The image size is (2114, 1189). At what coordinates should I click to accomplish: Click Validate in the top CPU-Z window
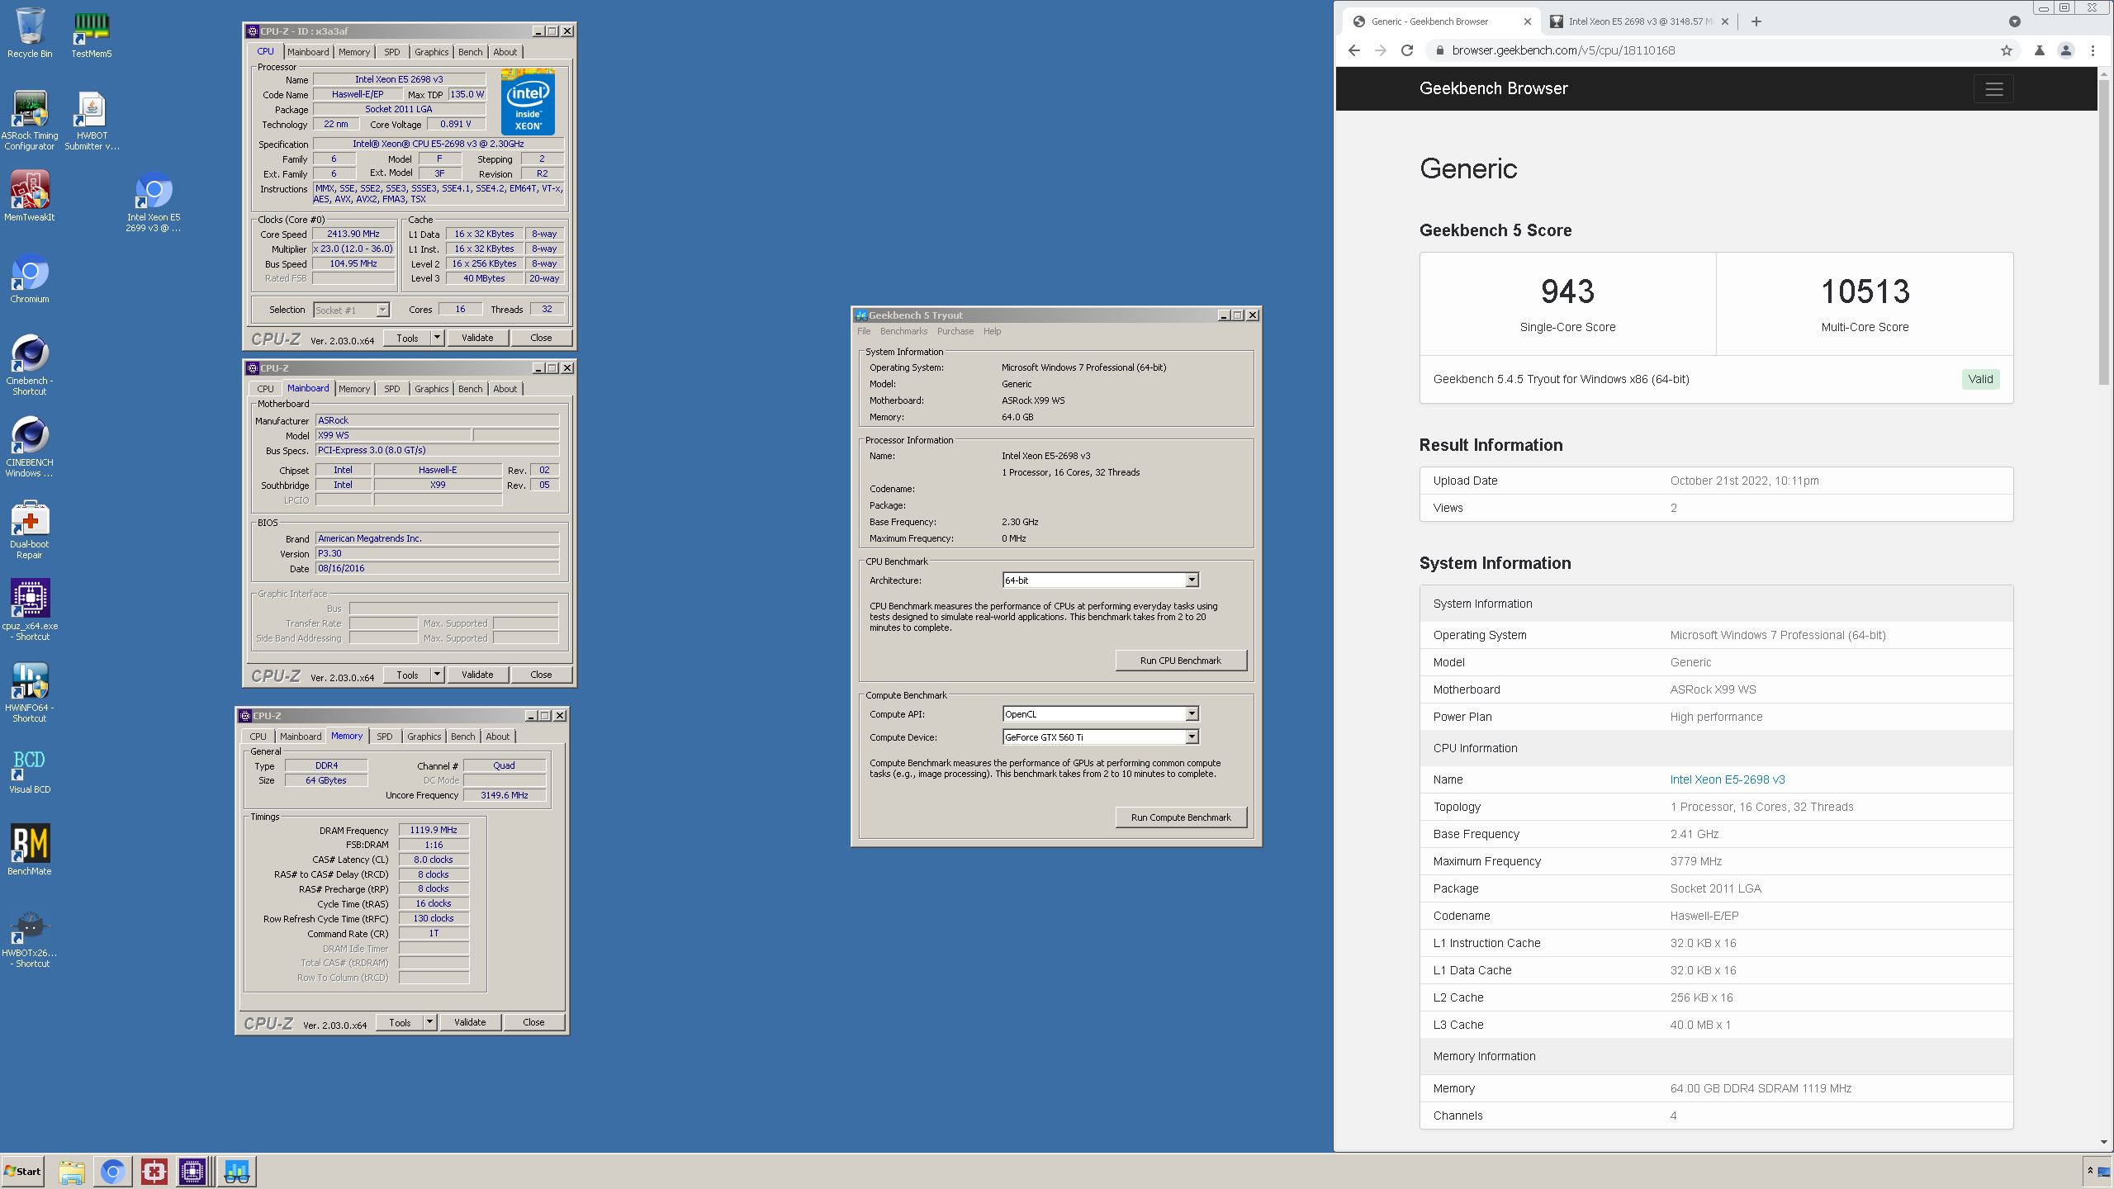[x=477, y=338]
